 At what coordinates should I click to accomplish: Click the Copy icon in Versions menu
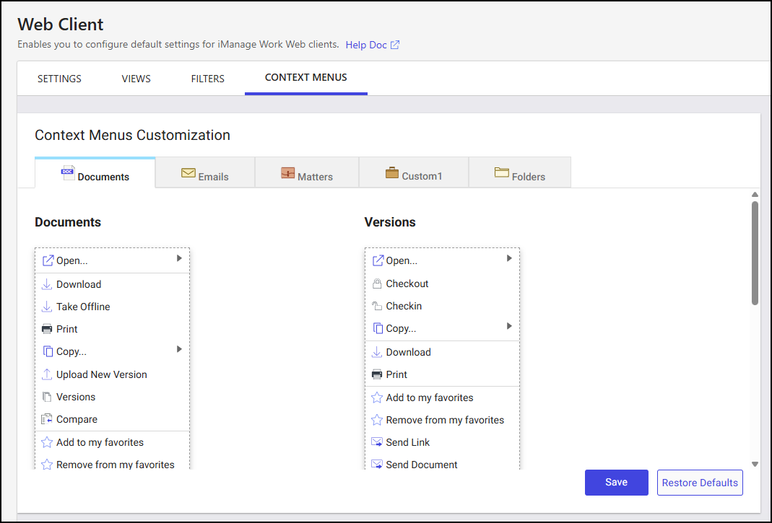coord(377,328)
